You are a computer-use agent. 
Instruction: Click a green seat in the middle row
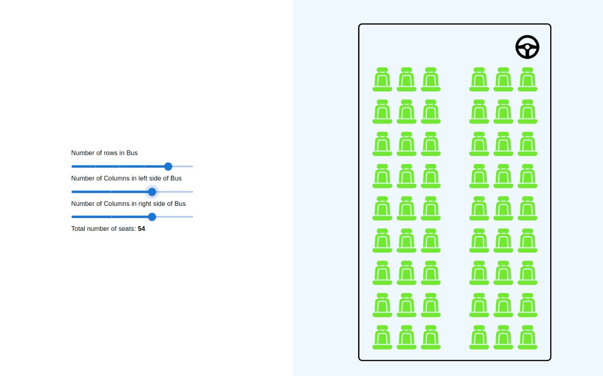[406, 208]
